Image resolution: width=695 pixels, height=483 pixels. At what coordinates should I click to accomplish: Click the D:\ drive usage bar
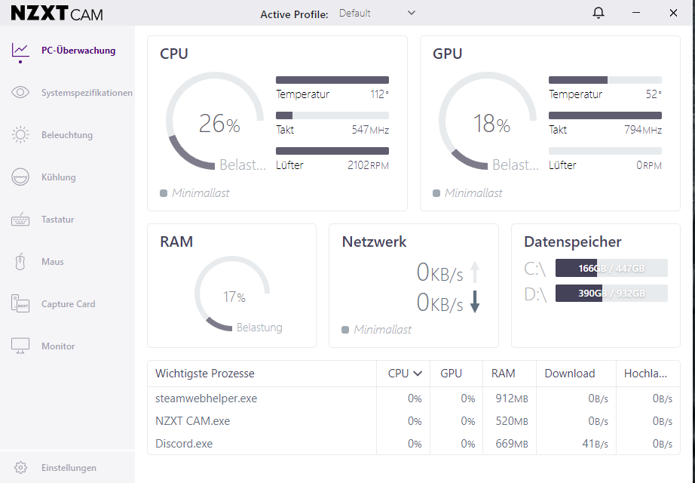(611, 293)
